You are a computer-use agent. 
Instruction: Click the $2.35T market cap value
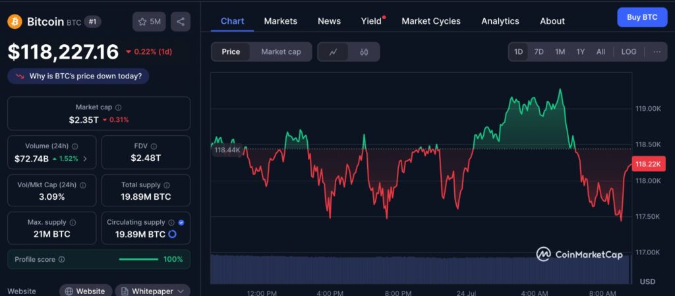click(84, 119)
